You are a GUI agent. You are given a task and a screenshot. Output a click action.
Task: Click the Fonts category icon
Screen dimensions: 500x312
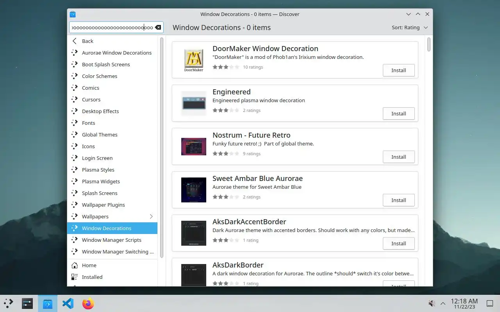pos(75,123)
